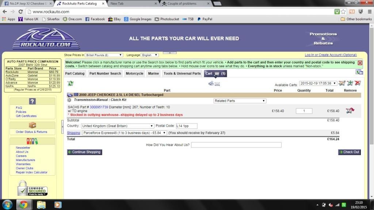
Task: Click the delete cart red X icon
Action: [x=357, y=83]
